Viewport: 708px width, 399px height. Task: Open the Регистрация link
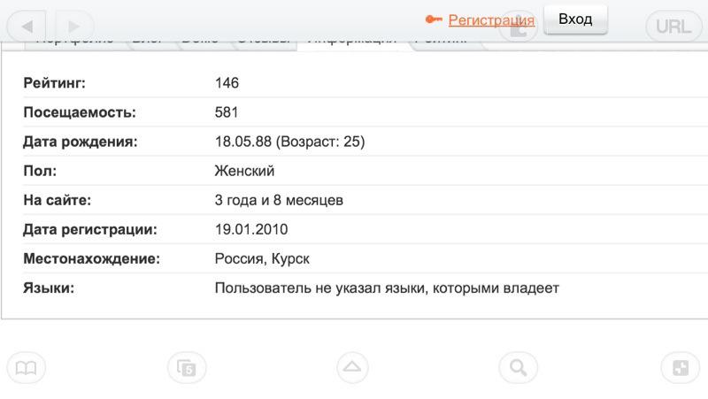pyautogui.click(x=491, y=19)
